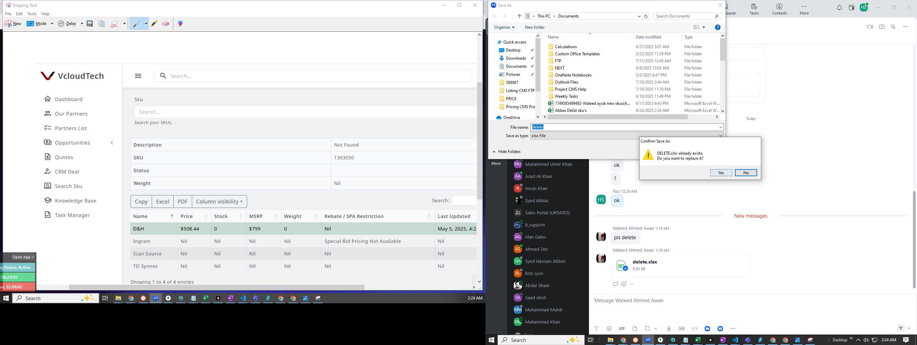This screenshot has height=345, width=917.
Task: Select the Pen tool in Snipping Tool
Action: point(136,24)
